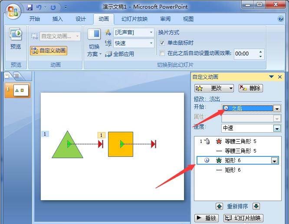Click transition speed icon beside 快速
The width and height of the screenshot is (289, 224).
click(x=108, y=43)
